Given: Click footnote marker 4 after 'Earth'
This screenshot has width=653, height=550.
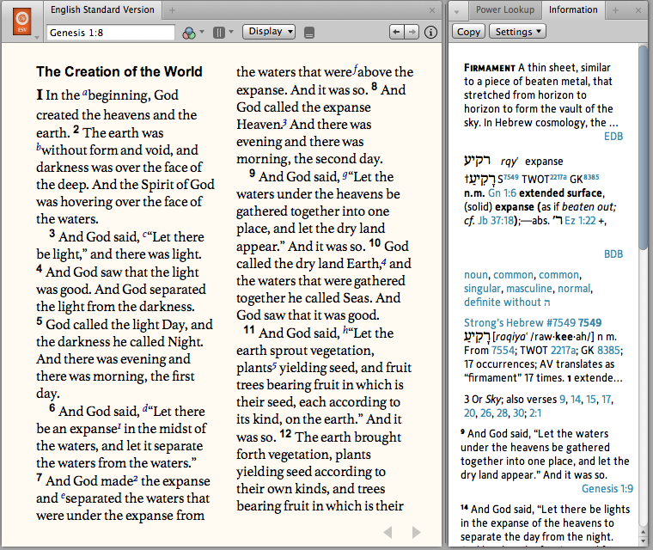Looking at the screenshot, I should pyautogui.click(x=383, y=261).
